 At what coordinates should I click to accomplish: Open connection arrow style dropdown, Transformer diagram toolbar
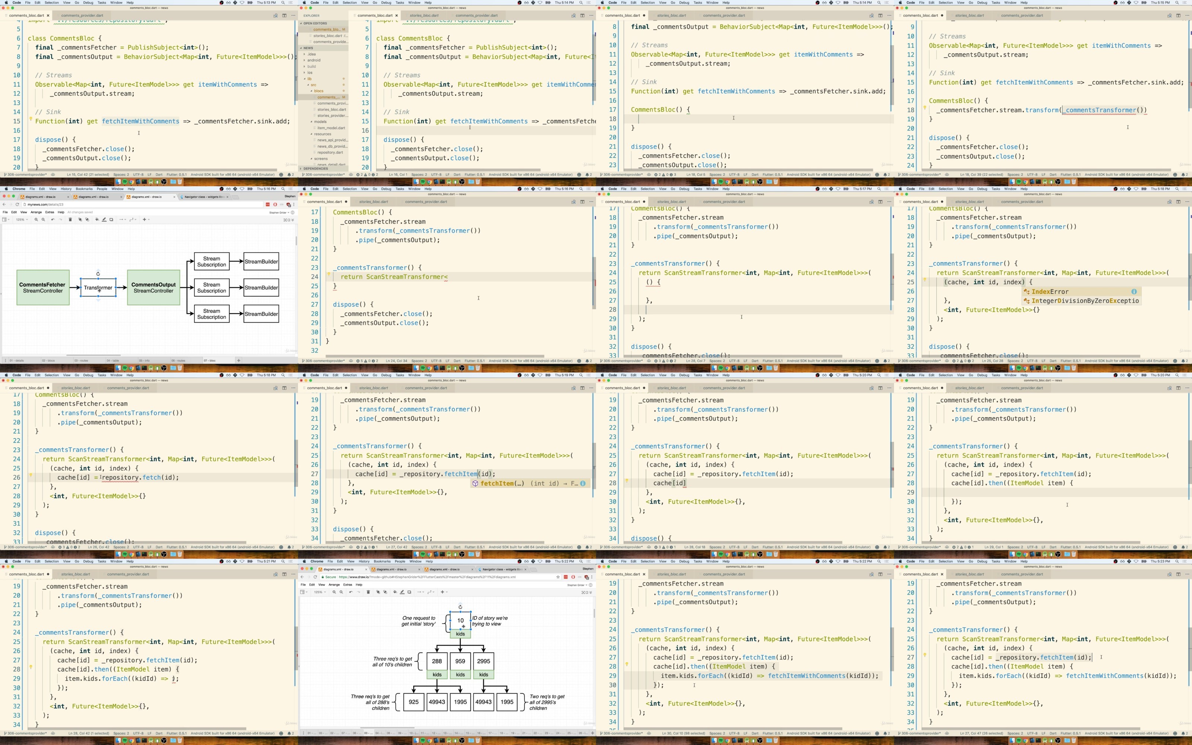123,220
